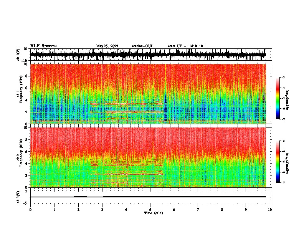
Task: Click the ch.1 spectrogram color bar
Action: [278, 98]
